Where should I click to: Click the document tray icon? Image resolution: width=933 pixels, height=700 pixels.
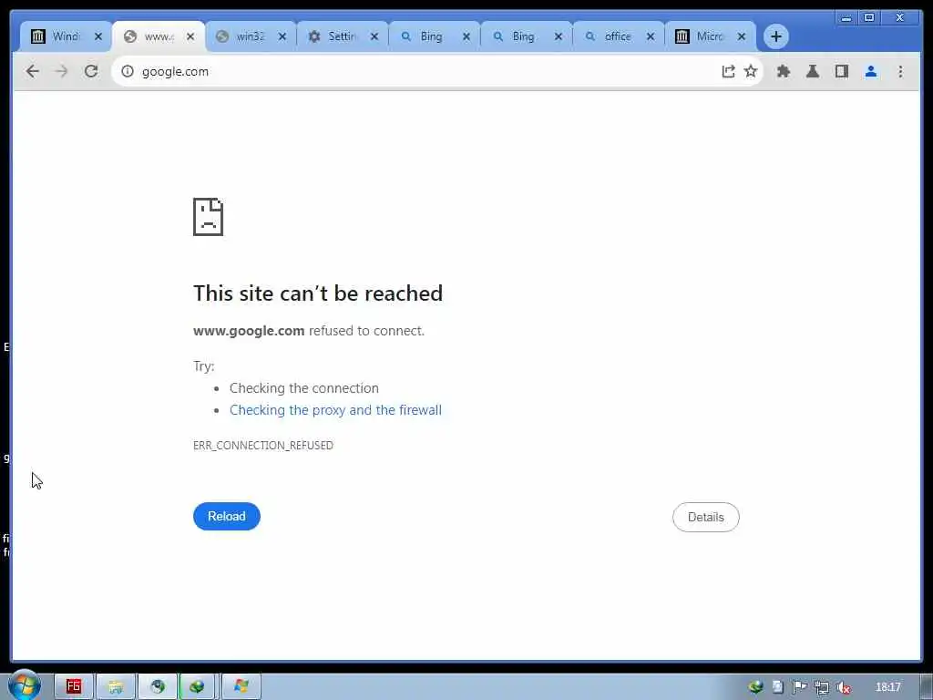coord(778,687)
